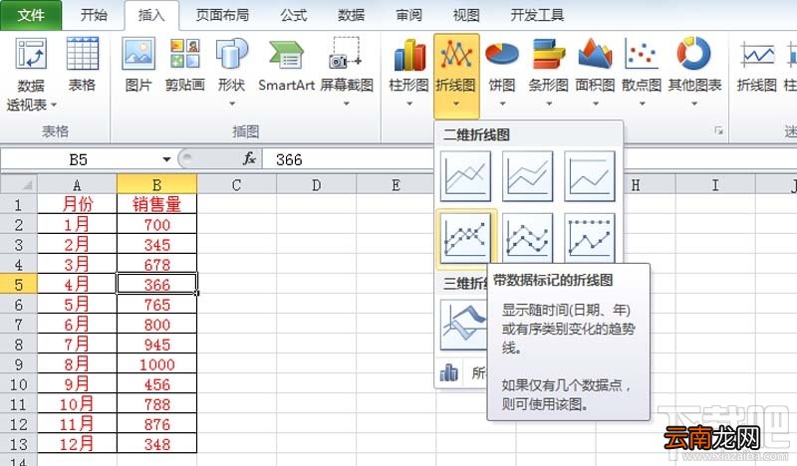Open the Shapes (形状) gallery
The width and height of the screenshot is (797, 466).
click(x=232, y=71)
